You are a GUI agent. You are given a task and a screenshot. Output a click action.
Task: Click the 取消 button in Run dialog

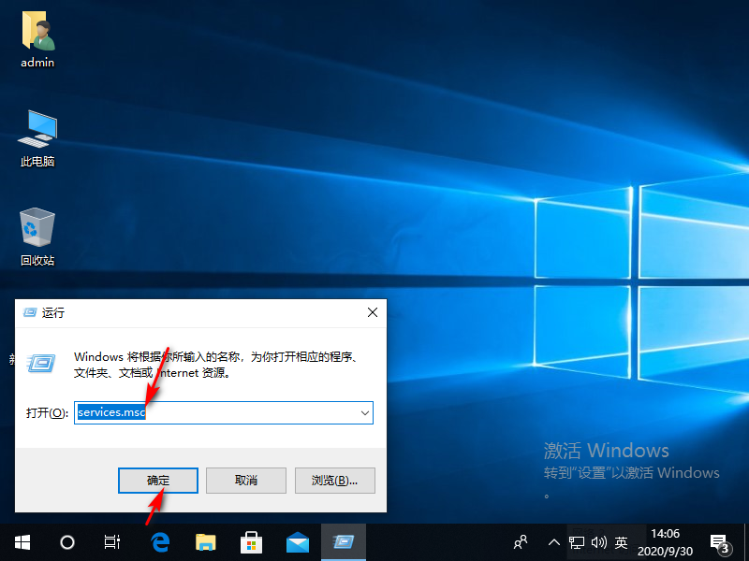(246, 480)
